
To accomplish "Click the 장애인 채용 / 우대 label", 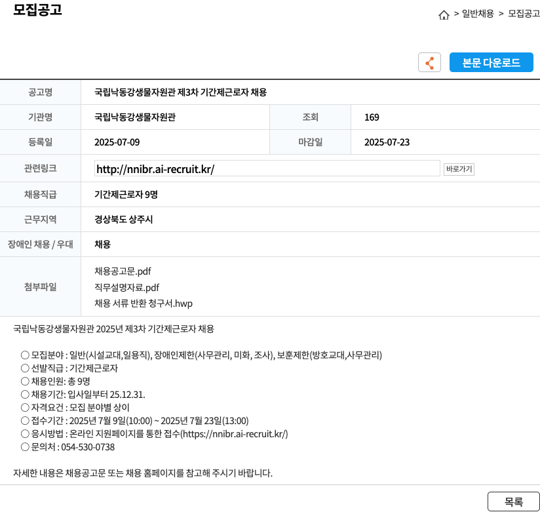I will (40, 245).
